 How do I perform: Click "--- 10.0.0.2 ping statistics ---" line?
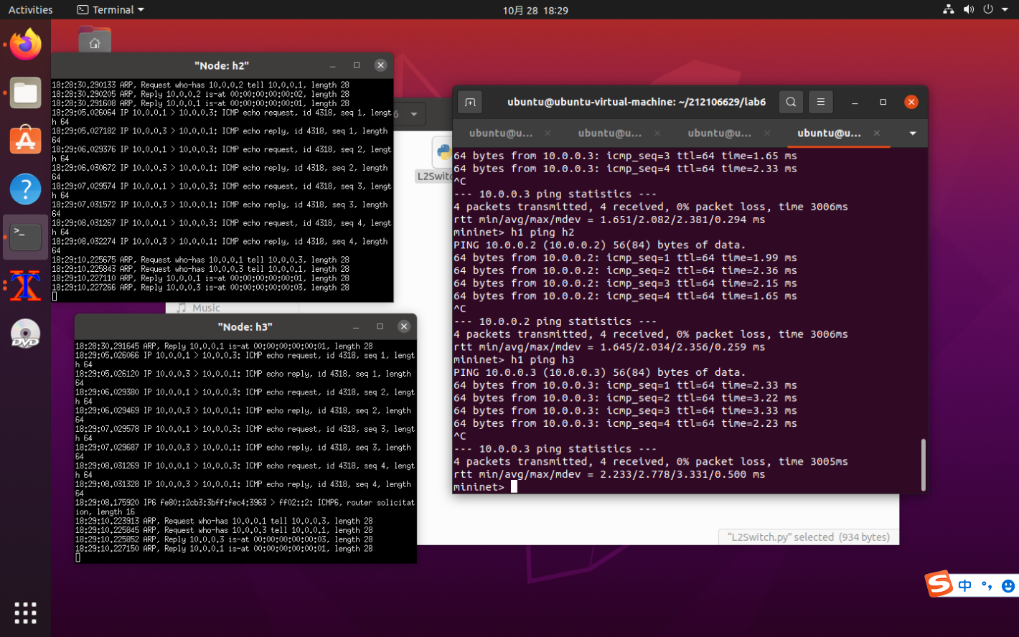click(555, 322)
